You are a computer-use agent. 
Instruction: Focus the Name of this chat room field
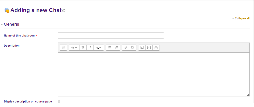point(111,35)
